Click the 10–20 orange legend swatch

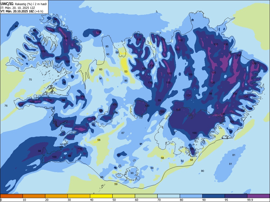coord(34,196)
